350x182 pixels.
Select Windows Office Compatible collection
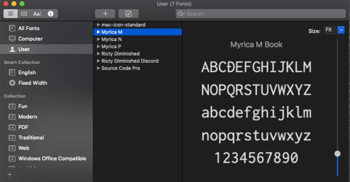click(x=52, y=158)
